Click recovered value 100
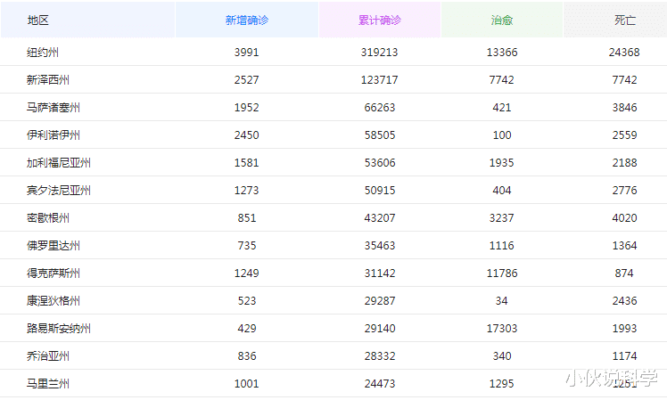Viewport: 667px width, 400px height. pos(502,135)
